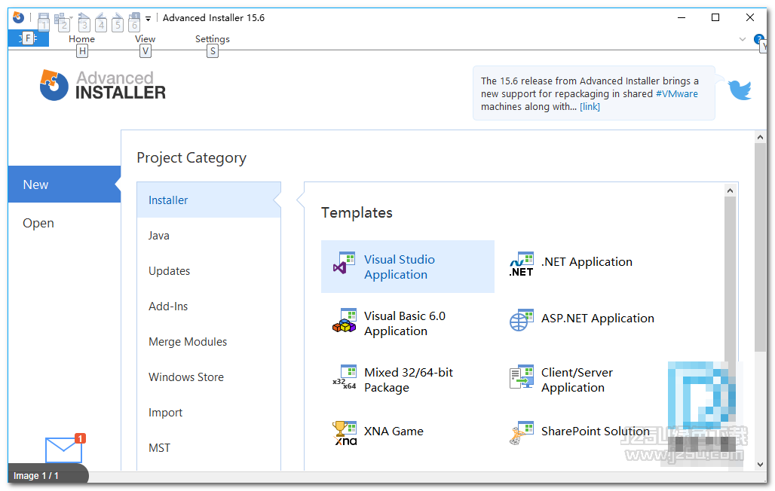Open the [link] in the release tweet
The width and height of the screenshot is (775, 491).
pos(590,107)
